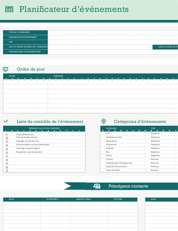The height and width of the screenshot is (231, 178).
Task: Select the Site category cell
Action: pos(123,133)
